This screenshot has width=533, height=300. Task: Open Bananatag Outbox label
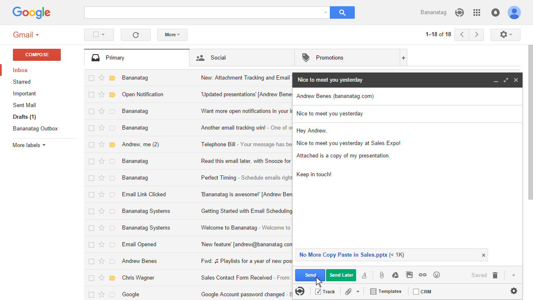click(x=35, y=129)
